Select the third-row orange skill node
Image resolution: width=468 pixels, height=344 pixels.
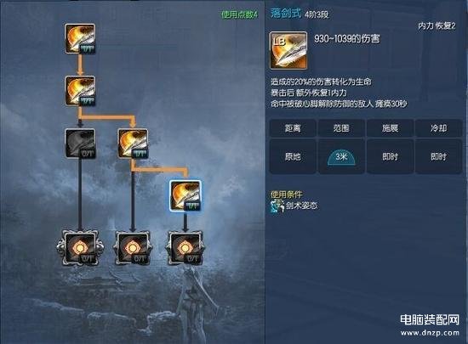point(133,144)
